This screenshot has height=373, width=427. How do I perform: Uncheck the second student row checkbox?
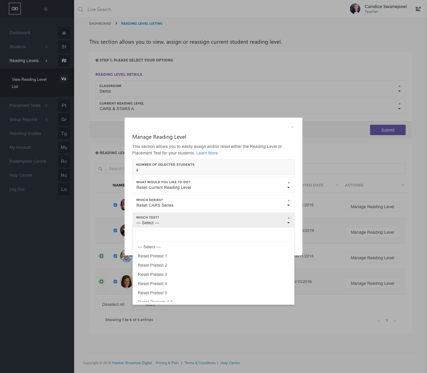(x=115, y=230)
